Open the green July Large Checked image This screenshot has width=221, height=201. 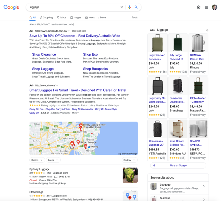point(178,42)
